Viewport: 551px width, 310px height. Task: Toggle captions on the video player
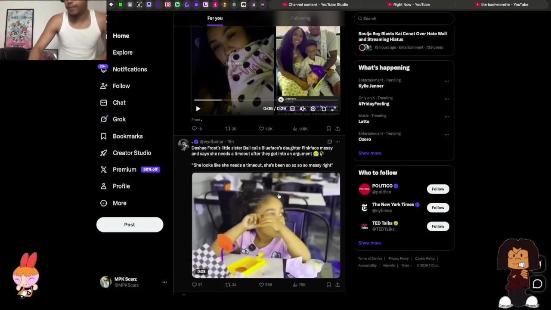292,109
